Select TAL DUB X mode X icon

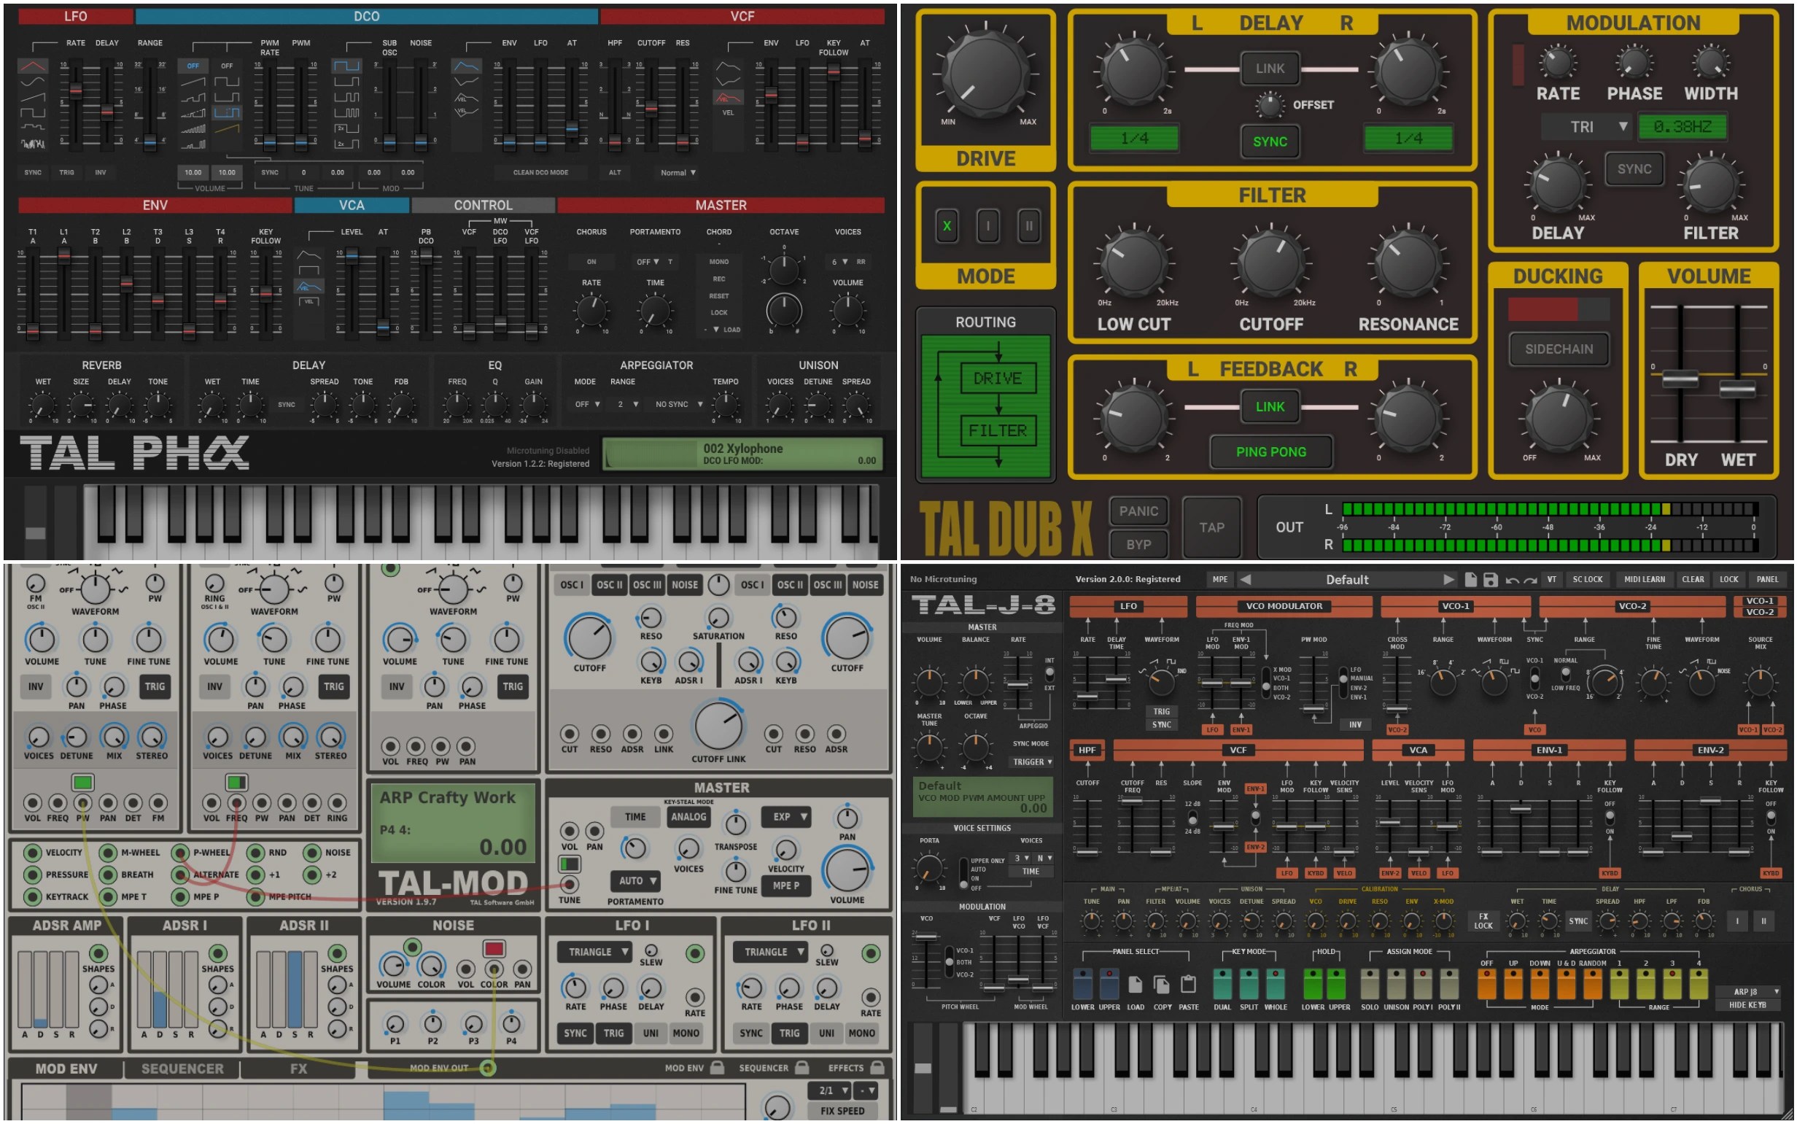tap(946, 226)
